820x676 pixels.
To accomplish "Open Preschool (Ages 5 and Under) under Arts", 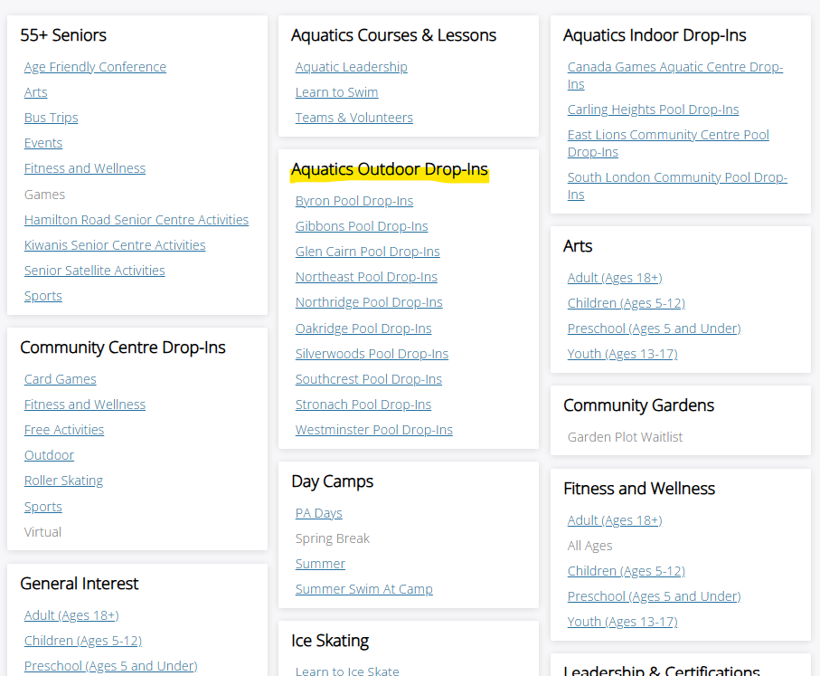I will [x=655, y=328].
